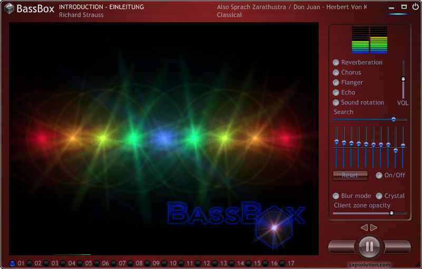The height and width of the screenshot is (269, 422).
Task: Click the VOL vertical slider knob
Action: pos(403,79)
